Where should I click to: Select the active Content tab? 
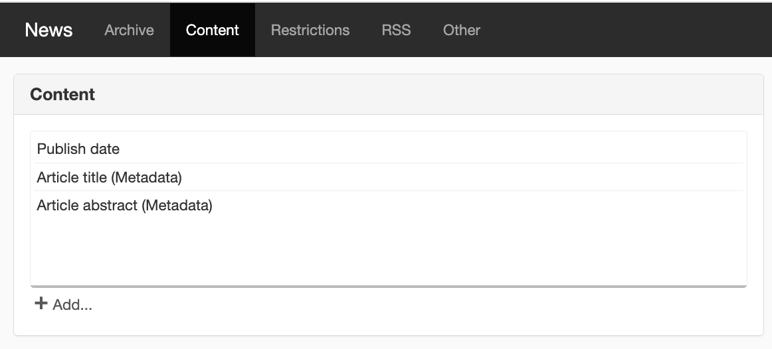tap(212, 30)
